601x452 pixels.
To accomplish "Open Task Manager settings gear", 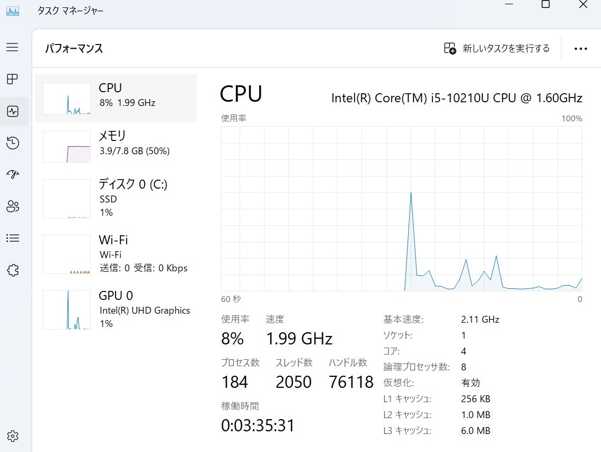I will click(x=13, y=436).
